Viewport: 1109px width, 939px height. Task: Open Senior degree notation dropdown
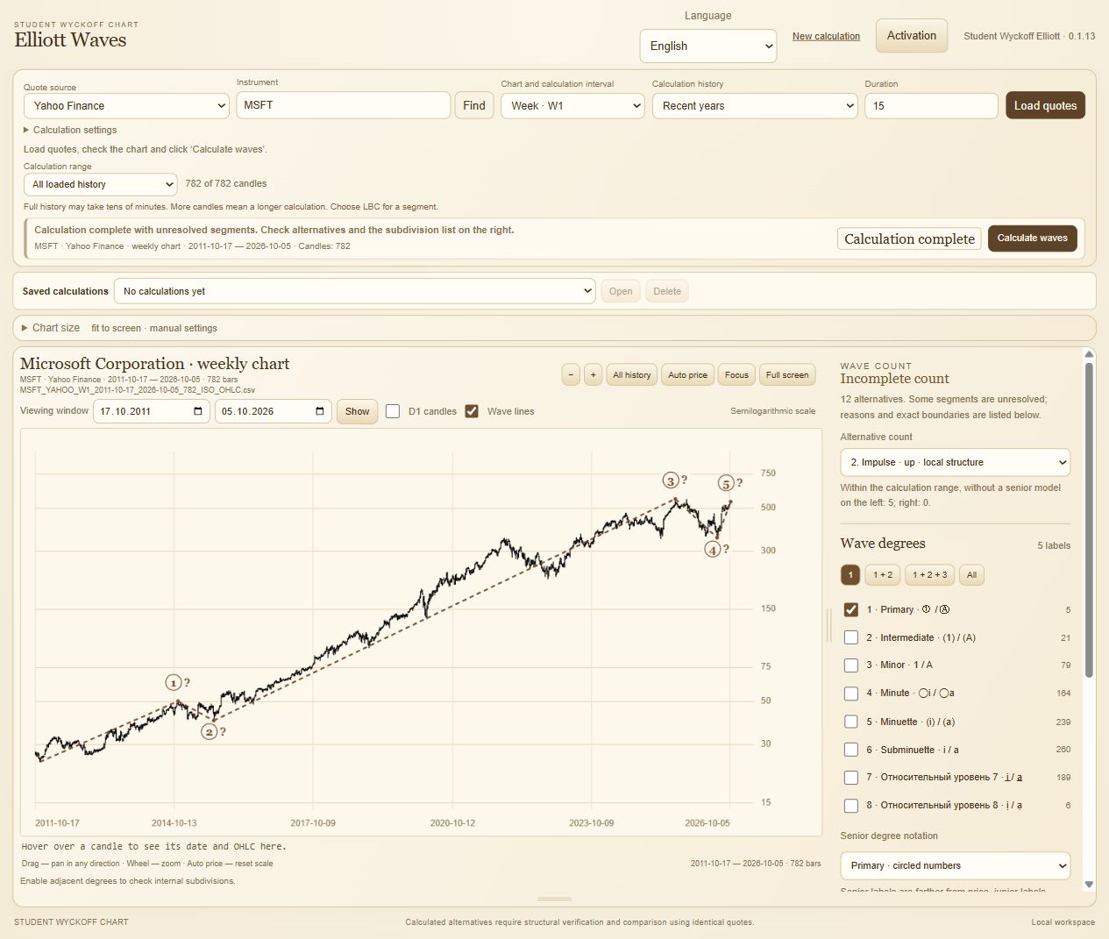(955, 865)
